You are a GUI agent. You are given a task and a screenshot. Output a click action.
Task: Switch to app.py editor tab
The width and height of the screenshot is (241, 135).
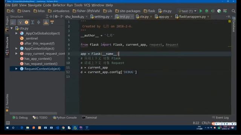[163, 16]
